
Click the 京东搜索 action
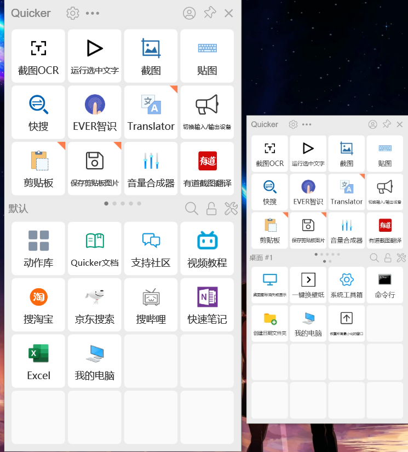pos(95,305)
